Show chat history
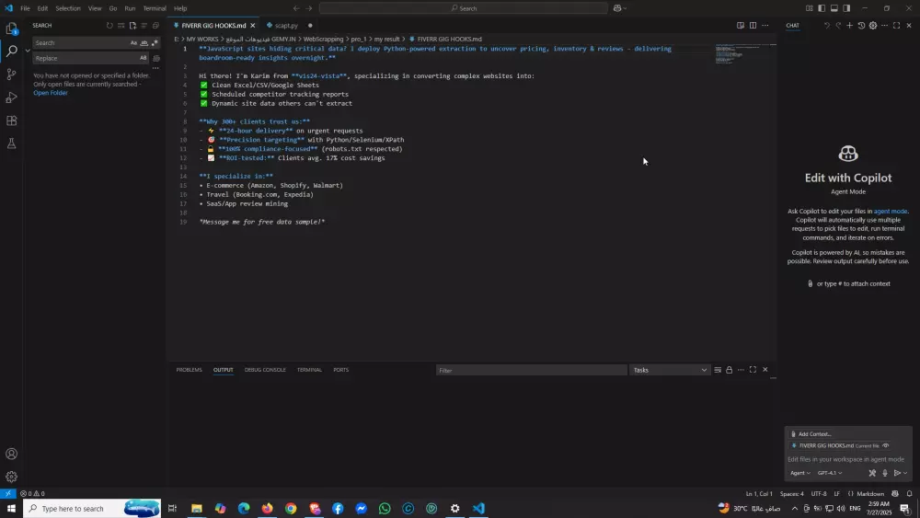This screenshot has width=920, height=518. [861, 26]
